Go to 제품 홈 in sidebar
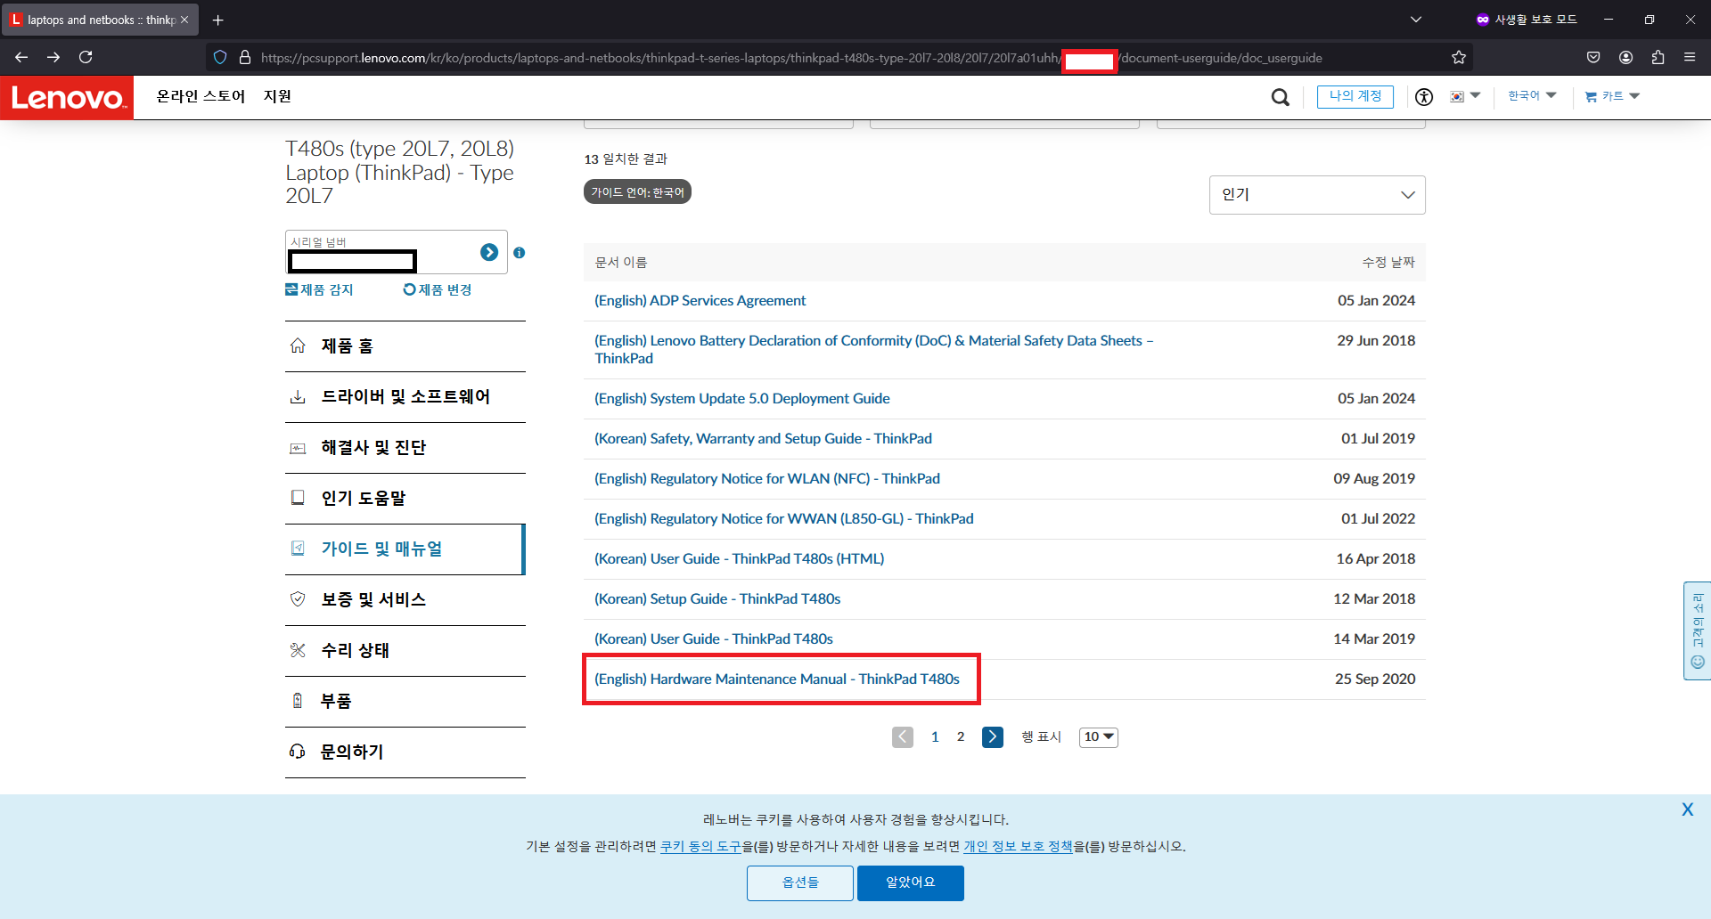The width and height of the screenshot is (1711, 919). pos(405,346)
